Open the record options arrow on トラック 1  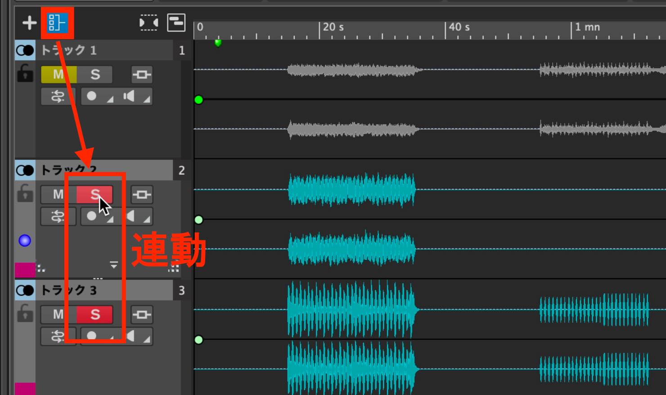(110, 99)
